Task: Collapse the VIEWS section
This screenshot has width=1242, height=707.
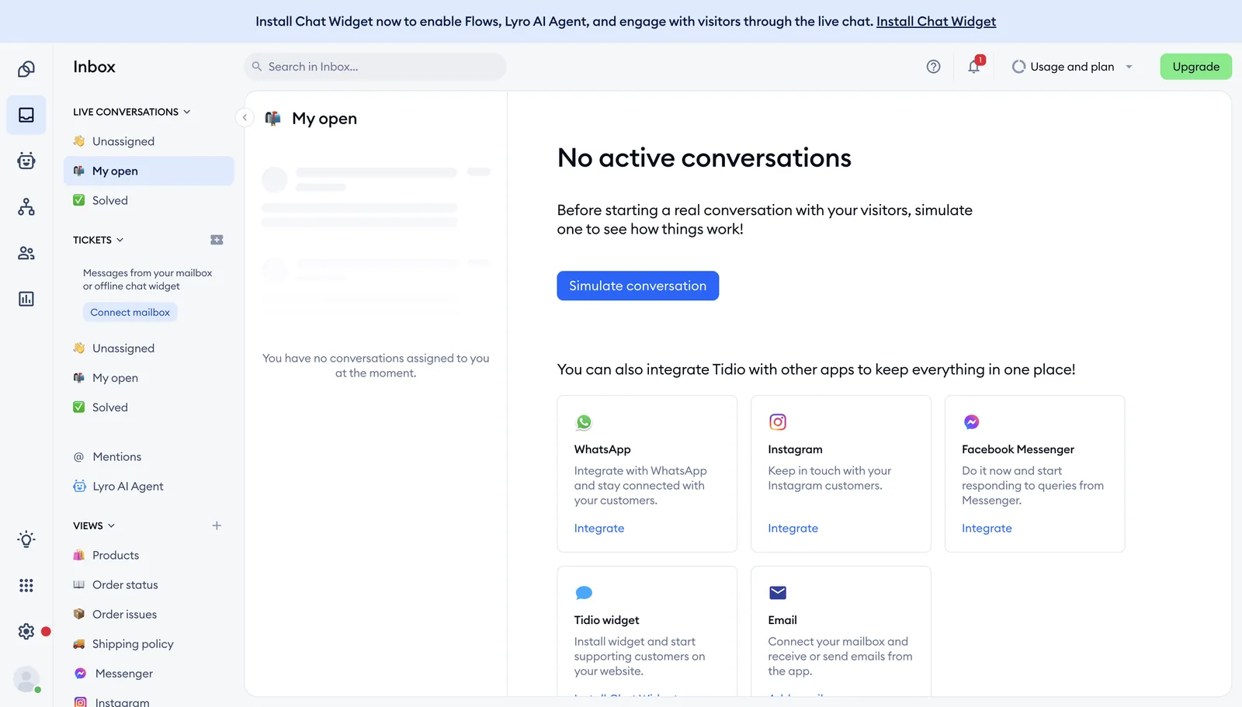Action: coord(94,525)
